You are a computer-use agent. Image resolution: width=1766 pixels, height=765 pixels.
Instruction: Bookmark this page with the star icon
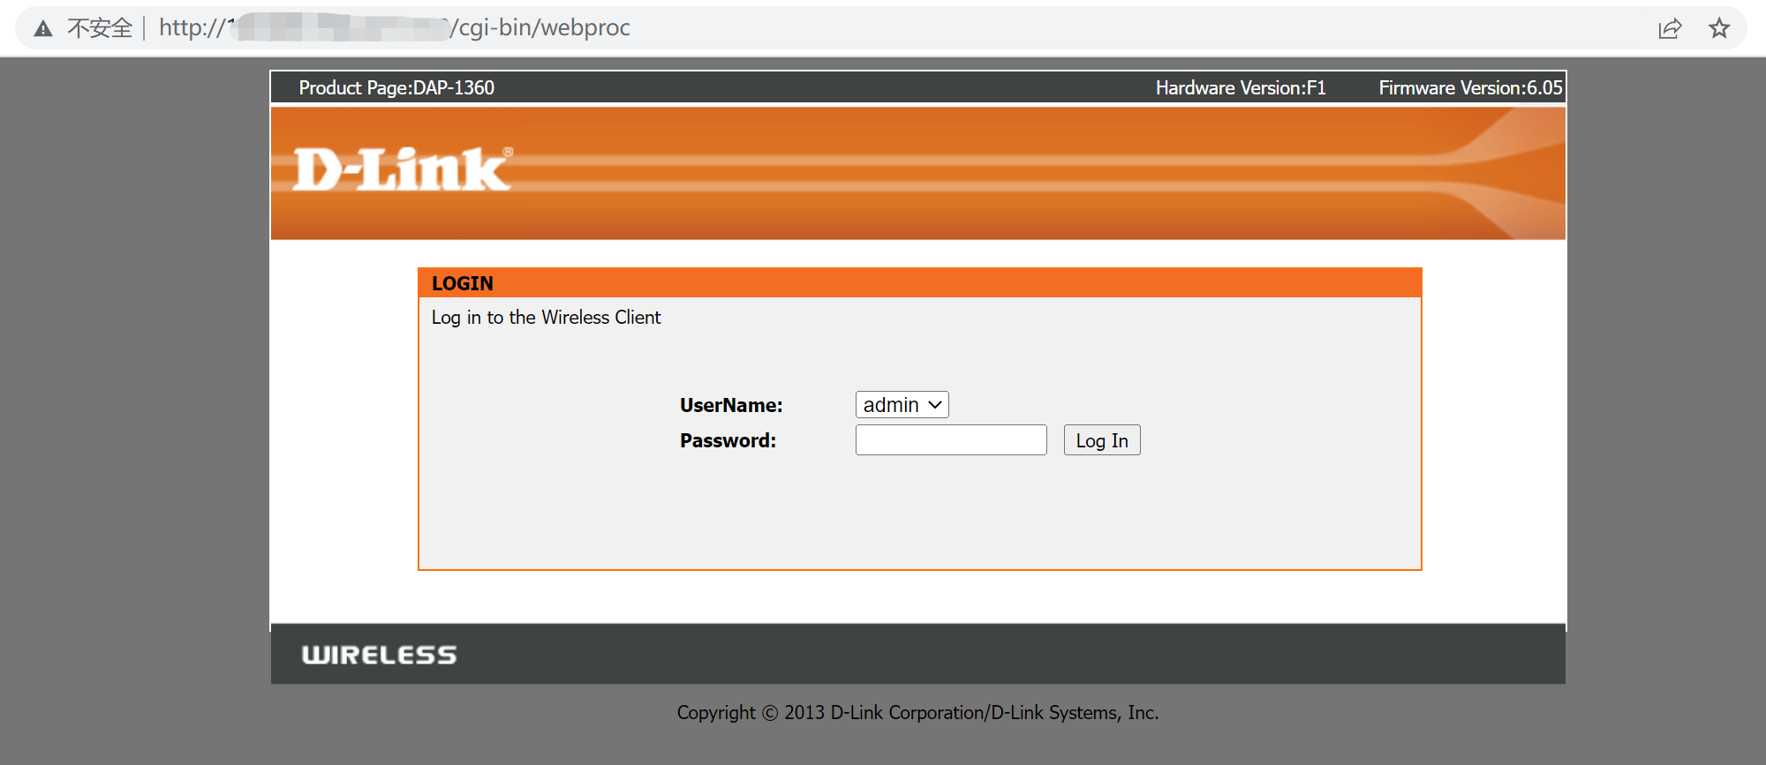[1718, 29]
